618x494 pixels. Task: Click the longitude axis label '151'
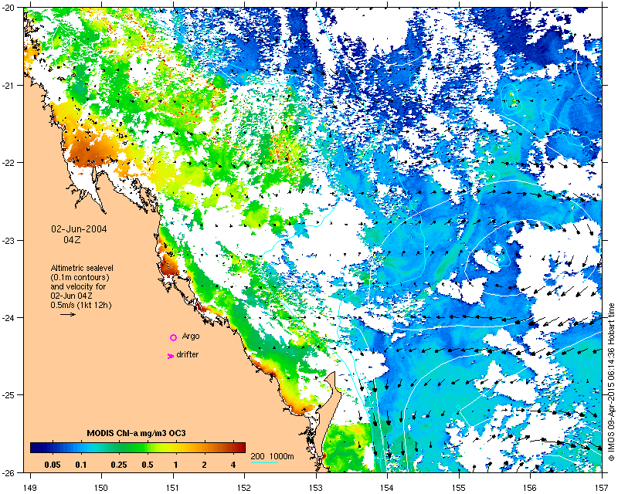tap(173, 488)
